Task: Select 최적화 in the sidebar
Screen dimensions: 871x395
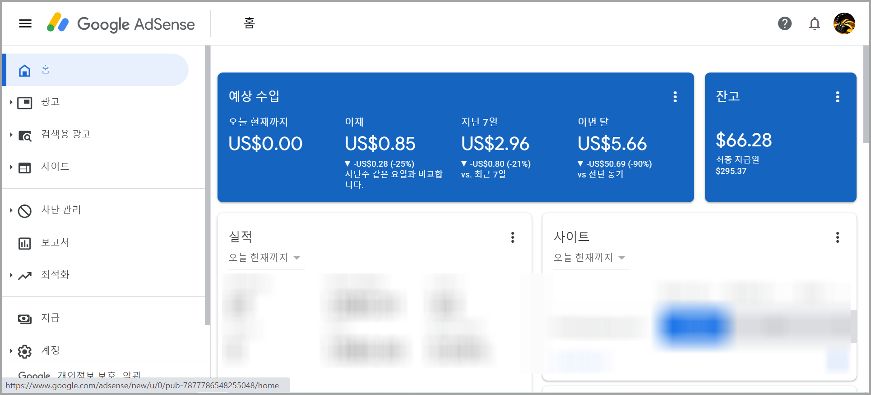Action: point(55,275)
